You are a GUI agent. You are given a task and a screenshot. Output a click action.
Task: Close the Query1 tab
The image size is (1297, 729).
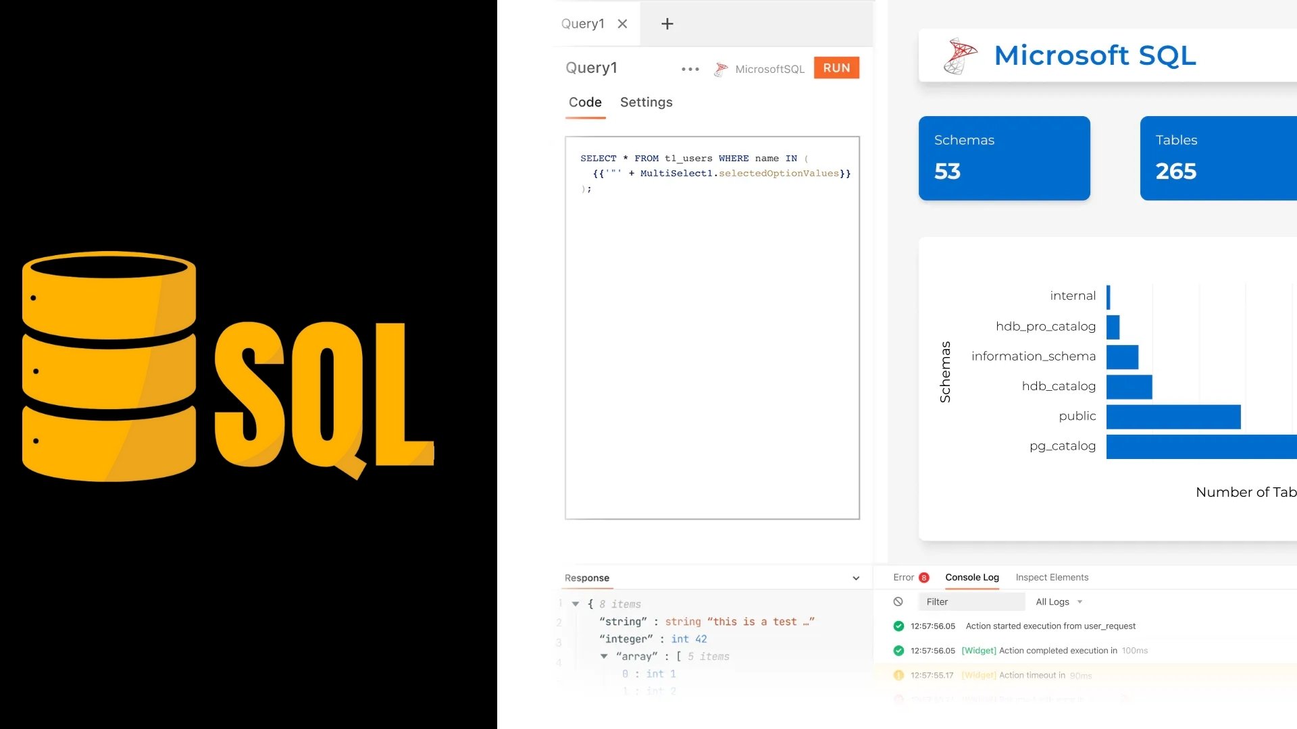coord(622,24)
